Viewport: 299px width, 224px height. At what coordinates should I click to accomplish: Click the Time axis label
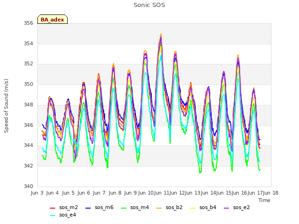[x=264, y=200]
